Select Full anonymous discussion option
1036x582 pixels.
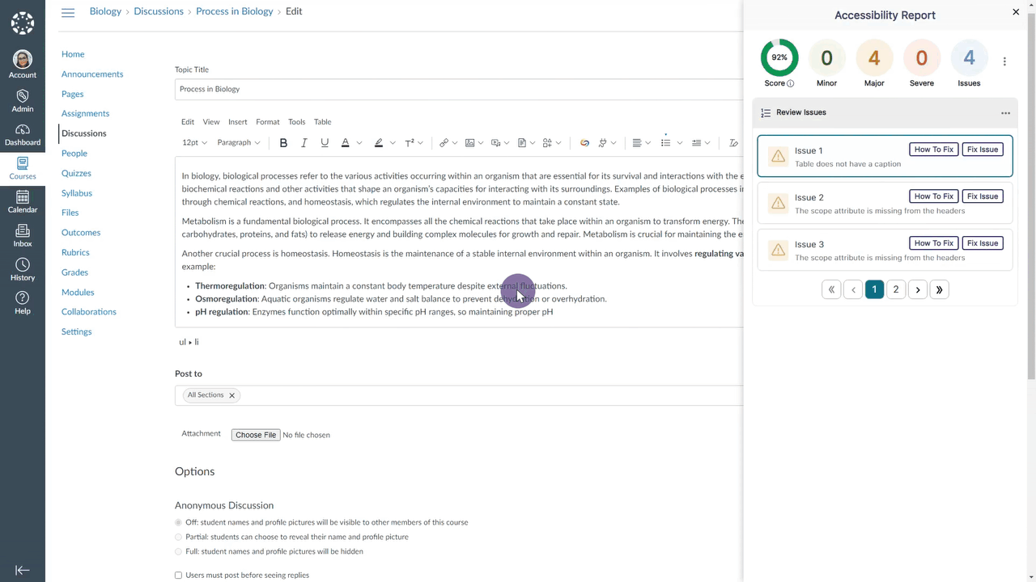tap(179, 551)
